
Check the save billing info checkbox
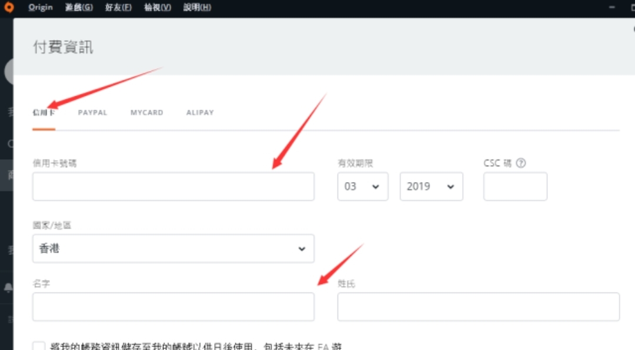coord(39,346)
